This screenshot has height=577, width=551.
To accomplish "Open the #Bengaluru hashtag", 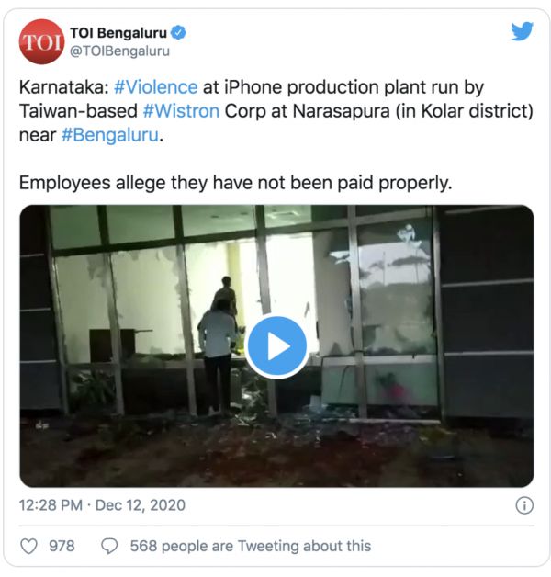I will tap(110, 135).
